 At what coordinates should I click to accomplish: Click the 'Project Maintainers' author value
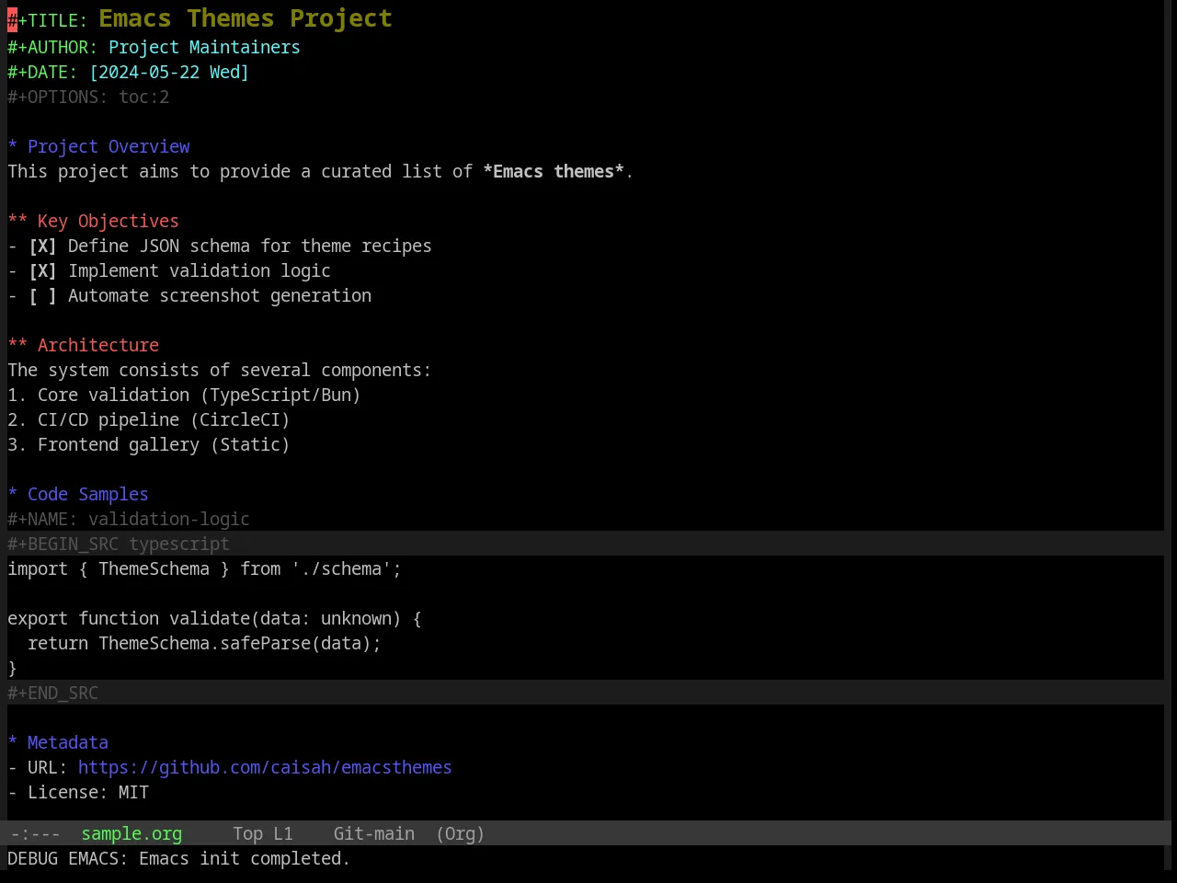[x=204, y=47]
